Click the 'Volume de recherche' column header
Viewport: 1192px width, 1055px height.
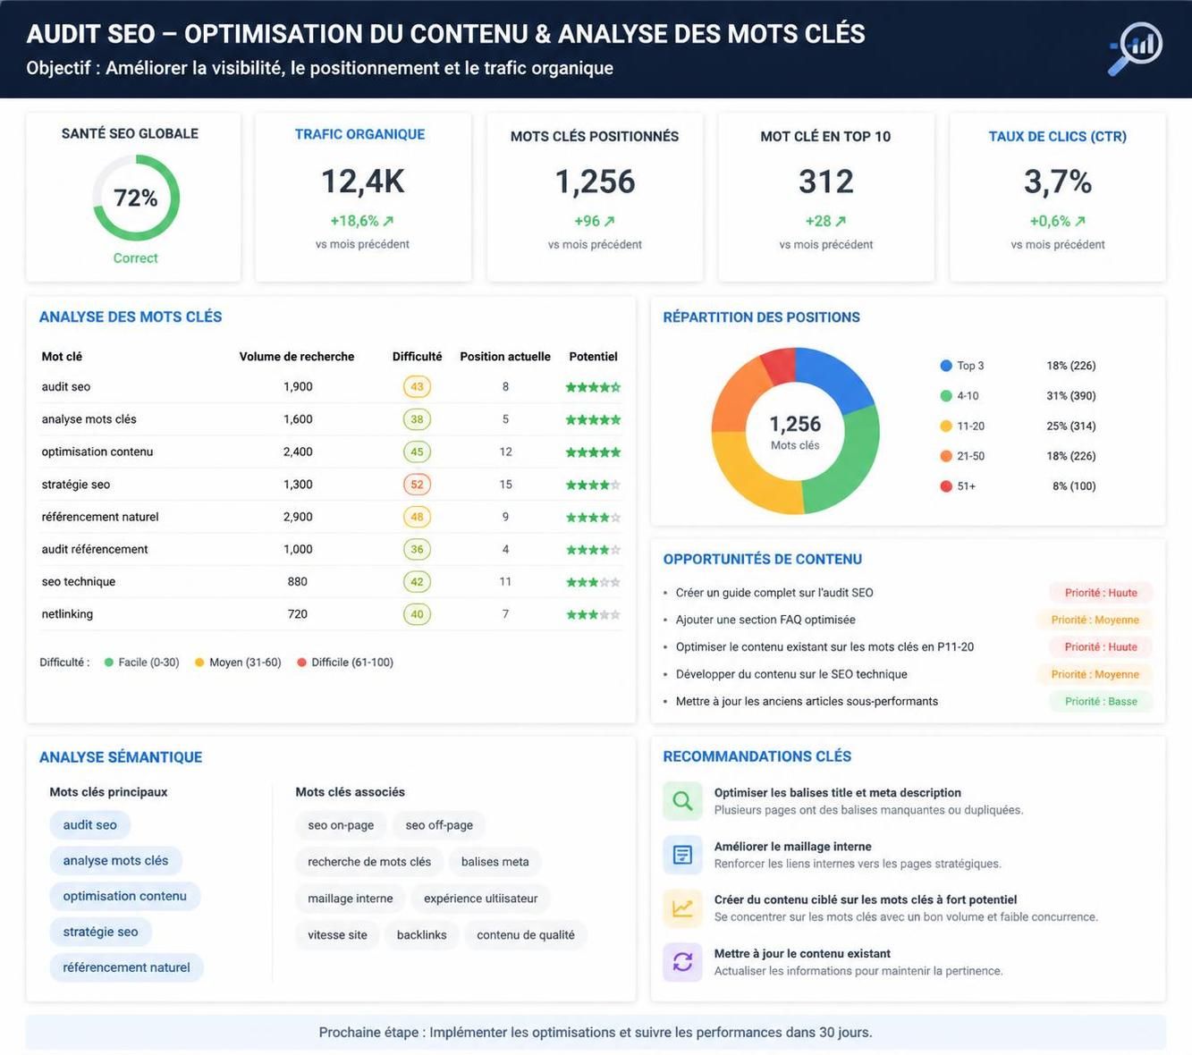(297, 356)
